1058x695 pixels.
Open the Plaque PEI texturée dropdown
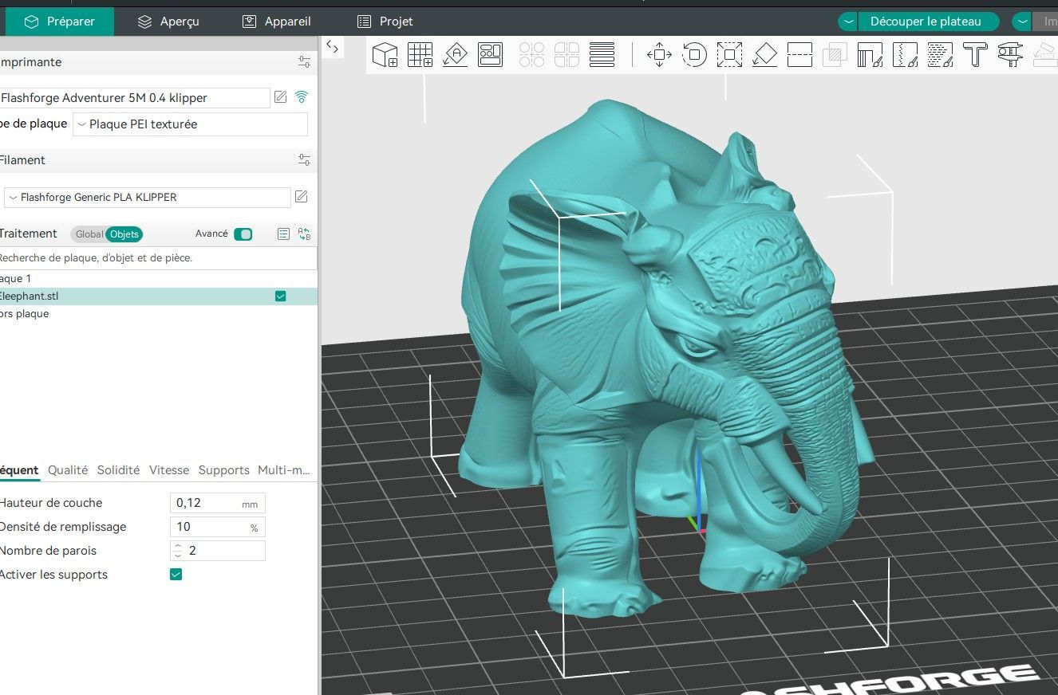[190, 124]
